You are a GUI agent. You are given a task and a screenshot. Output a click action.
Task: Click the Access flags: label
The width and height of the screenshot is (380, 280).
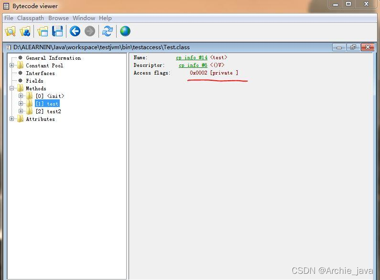[x=152, y=73]
